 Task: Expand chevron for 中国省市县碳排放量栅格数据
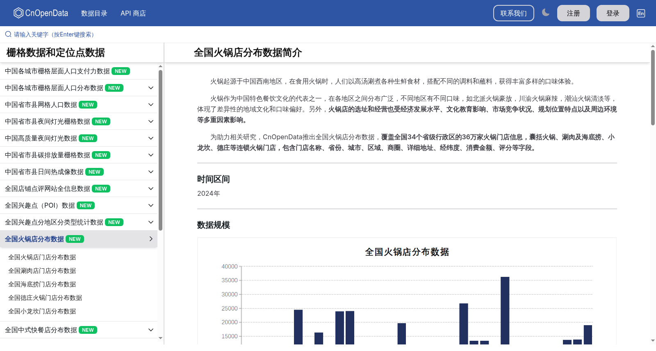(x=151, y=155)
